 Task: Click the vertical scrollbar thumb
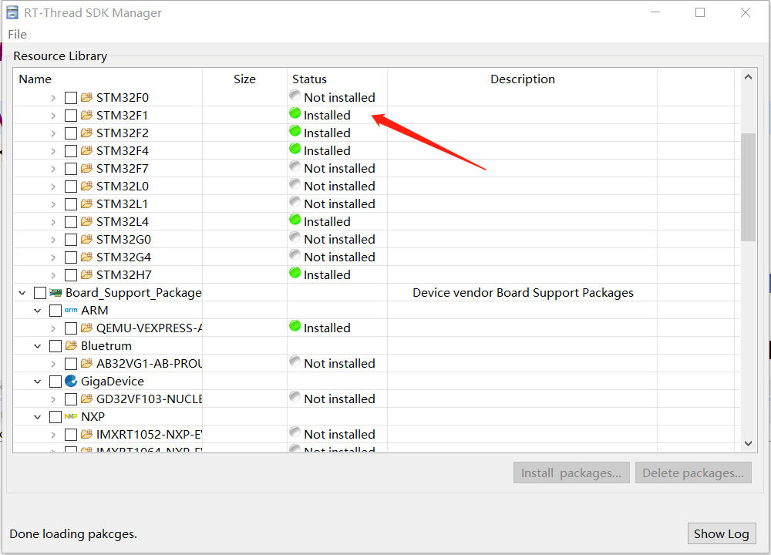[748, 187]
